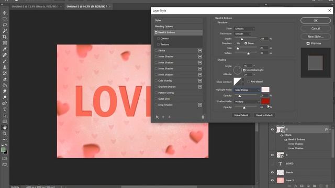Open Shadow Mode dropdown (Multiply)
Screen dimensions: 335x188
tap(247, 102)
